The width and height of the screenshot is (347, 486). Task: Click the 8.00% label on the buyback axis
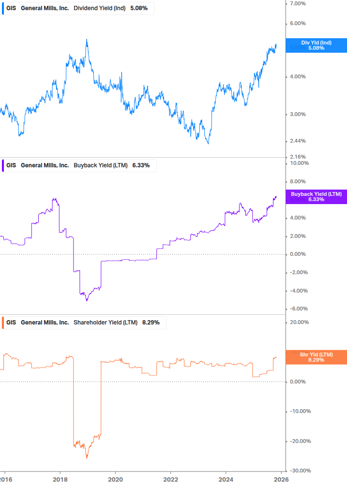298,182
